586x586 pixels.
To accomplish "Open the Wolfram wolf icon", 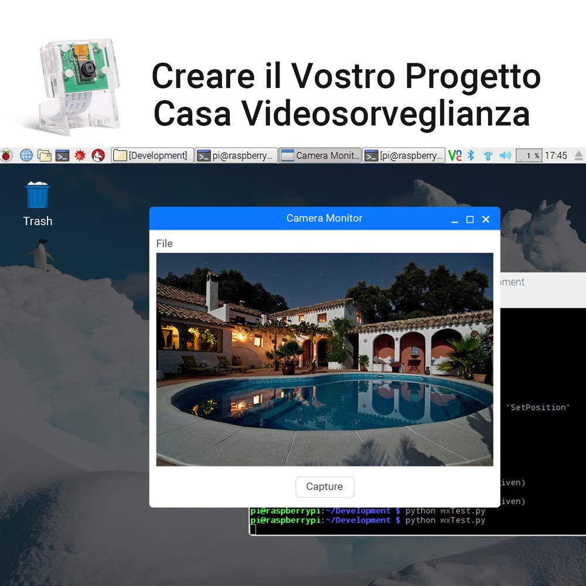I will pyautogui.click(x=98, y=155).
